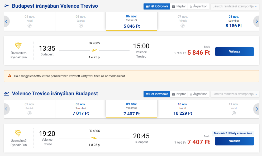
Task: Click next dates arrow in return flight carousel
Action: 256,109
